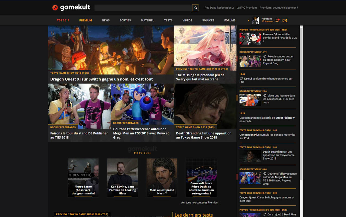Open the TGS 2018 menu
The width and height of the screenshot is (346, 217).
click(x=63, y=20)
